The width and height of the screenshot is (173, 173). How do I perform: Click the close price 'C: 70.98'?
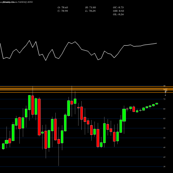click(63, 11)
